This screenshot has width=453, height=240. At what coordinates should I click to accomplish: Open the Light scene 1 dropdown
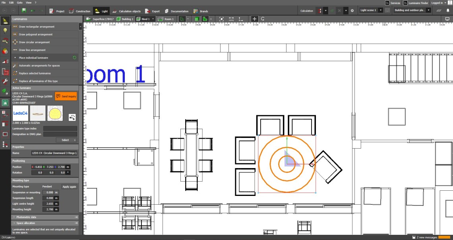tap(371, 10)
